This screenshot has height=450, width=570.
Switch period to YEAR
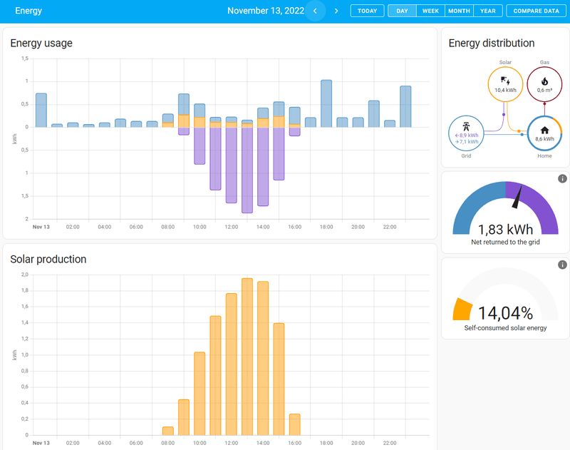[x=487, y=11]
